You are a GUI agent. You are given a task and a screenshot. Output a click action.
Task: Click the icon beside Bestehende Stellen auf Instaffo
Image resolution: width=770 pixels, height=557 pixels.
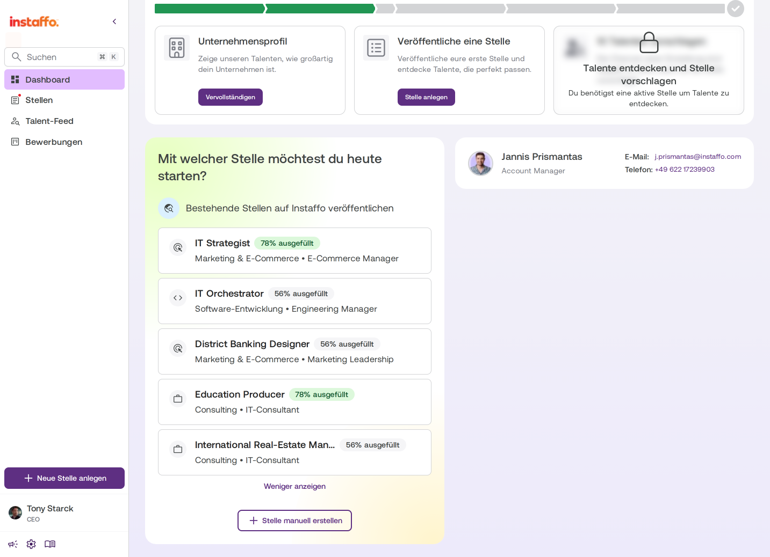[x=169, y=208]
